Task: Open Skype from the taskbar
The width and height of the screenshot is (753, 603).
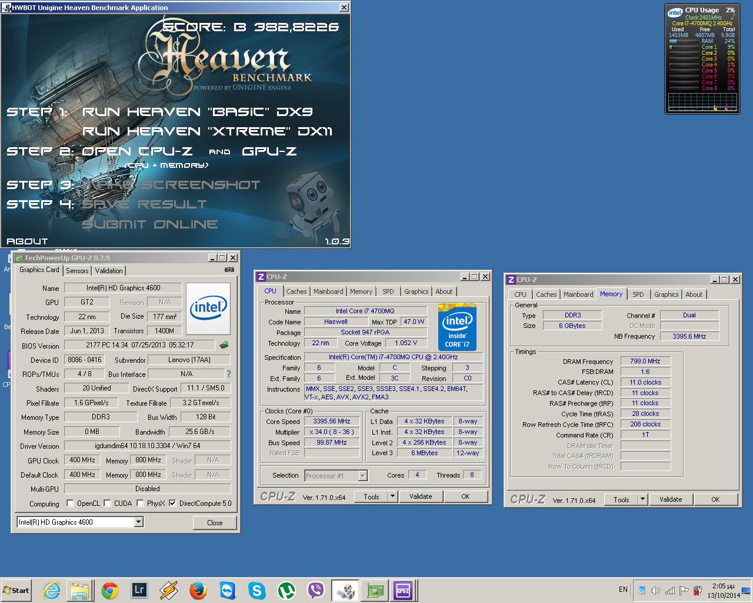Action: click(x=256, y=590)
